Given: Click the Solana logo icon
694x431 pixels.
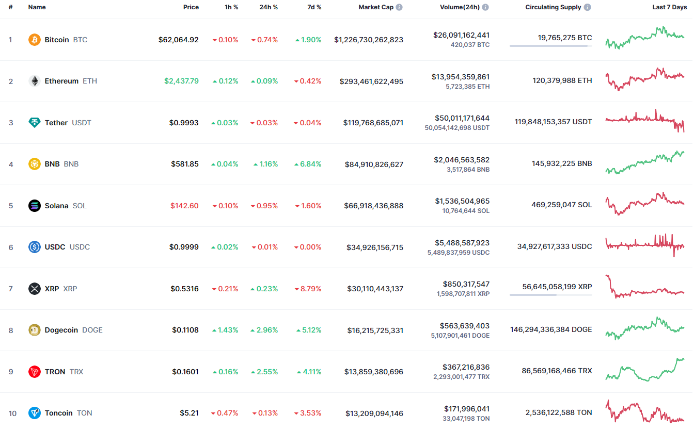Looking at the screenshot, I should [35, 206].
